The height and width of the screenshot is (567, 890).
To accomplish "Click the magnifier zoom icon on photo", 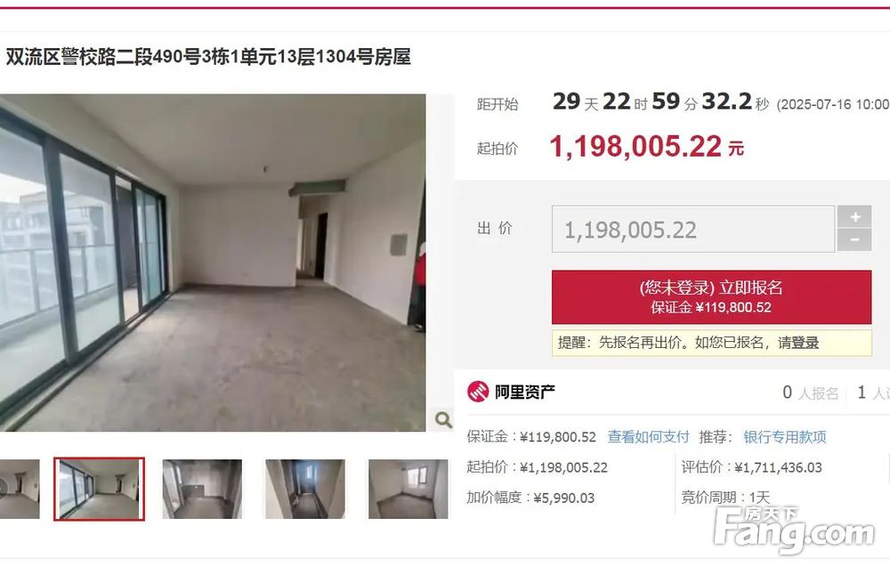I will click(x=442, y=419).
